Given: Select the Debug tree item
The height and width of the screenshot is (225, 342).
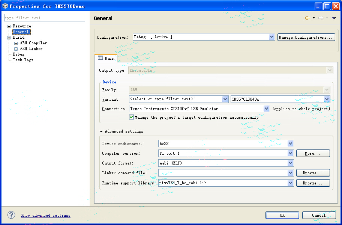Looking at the screenshot, I should coord(18,54).
